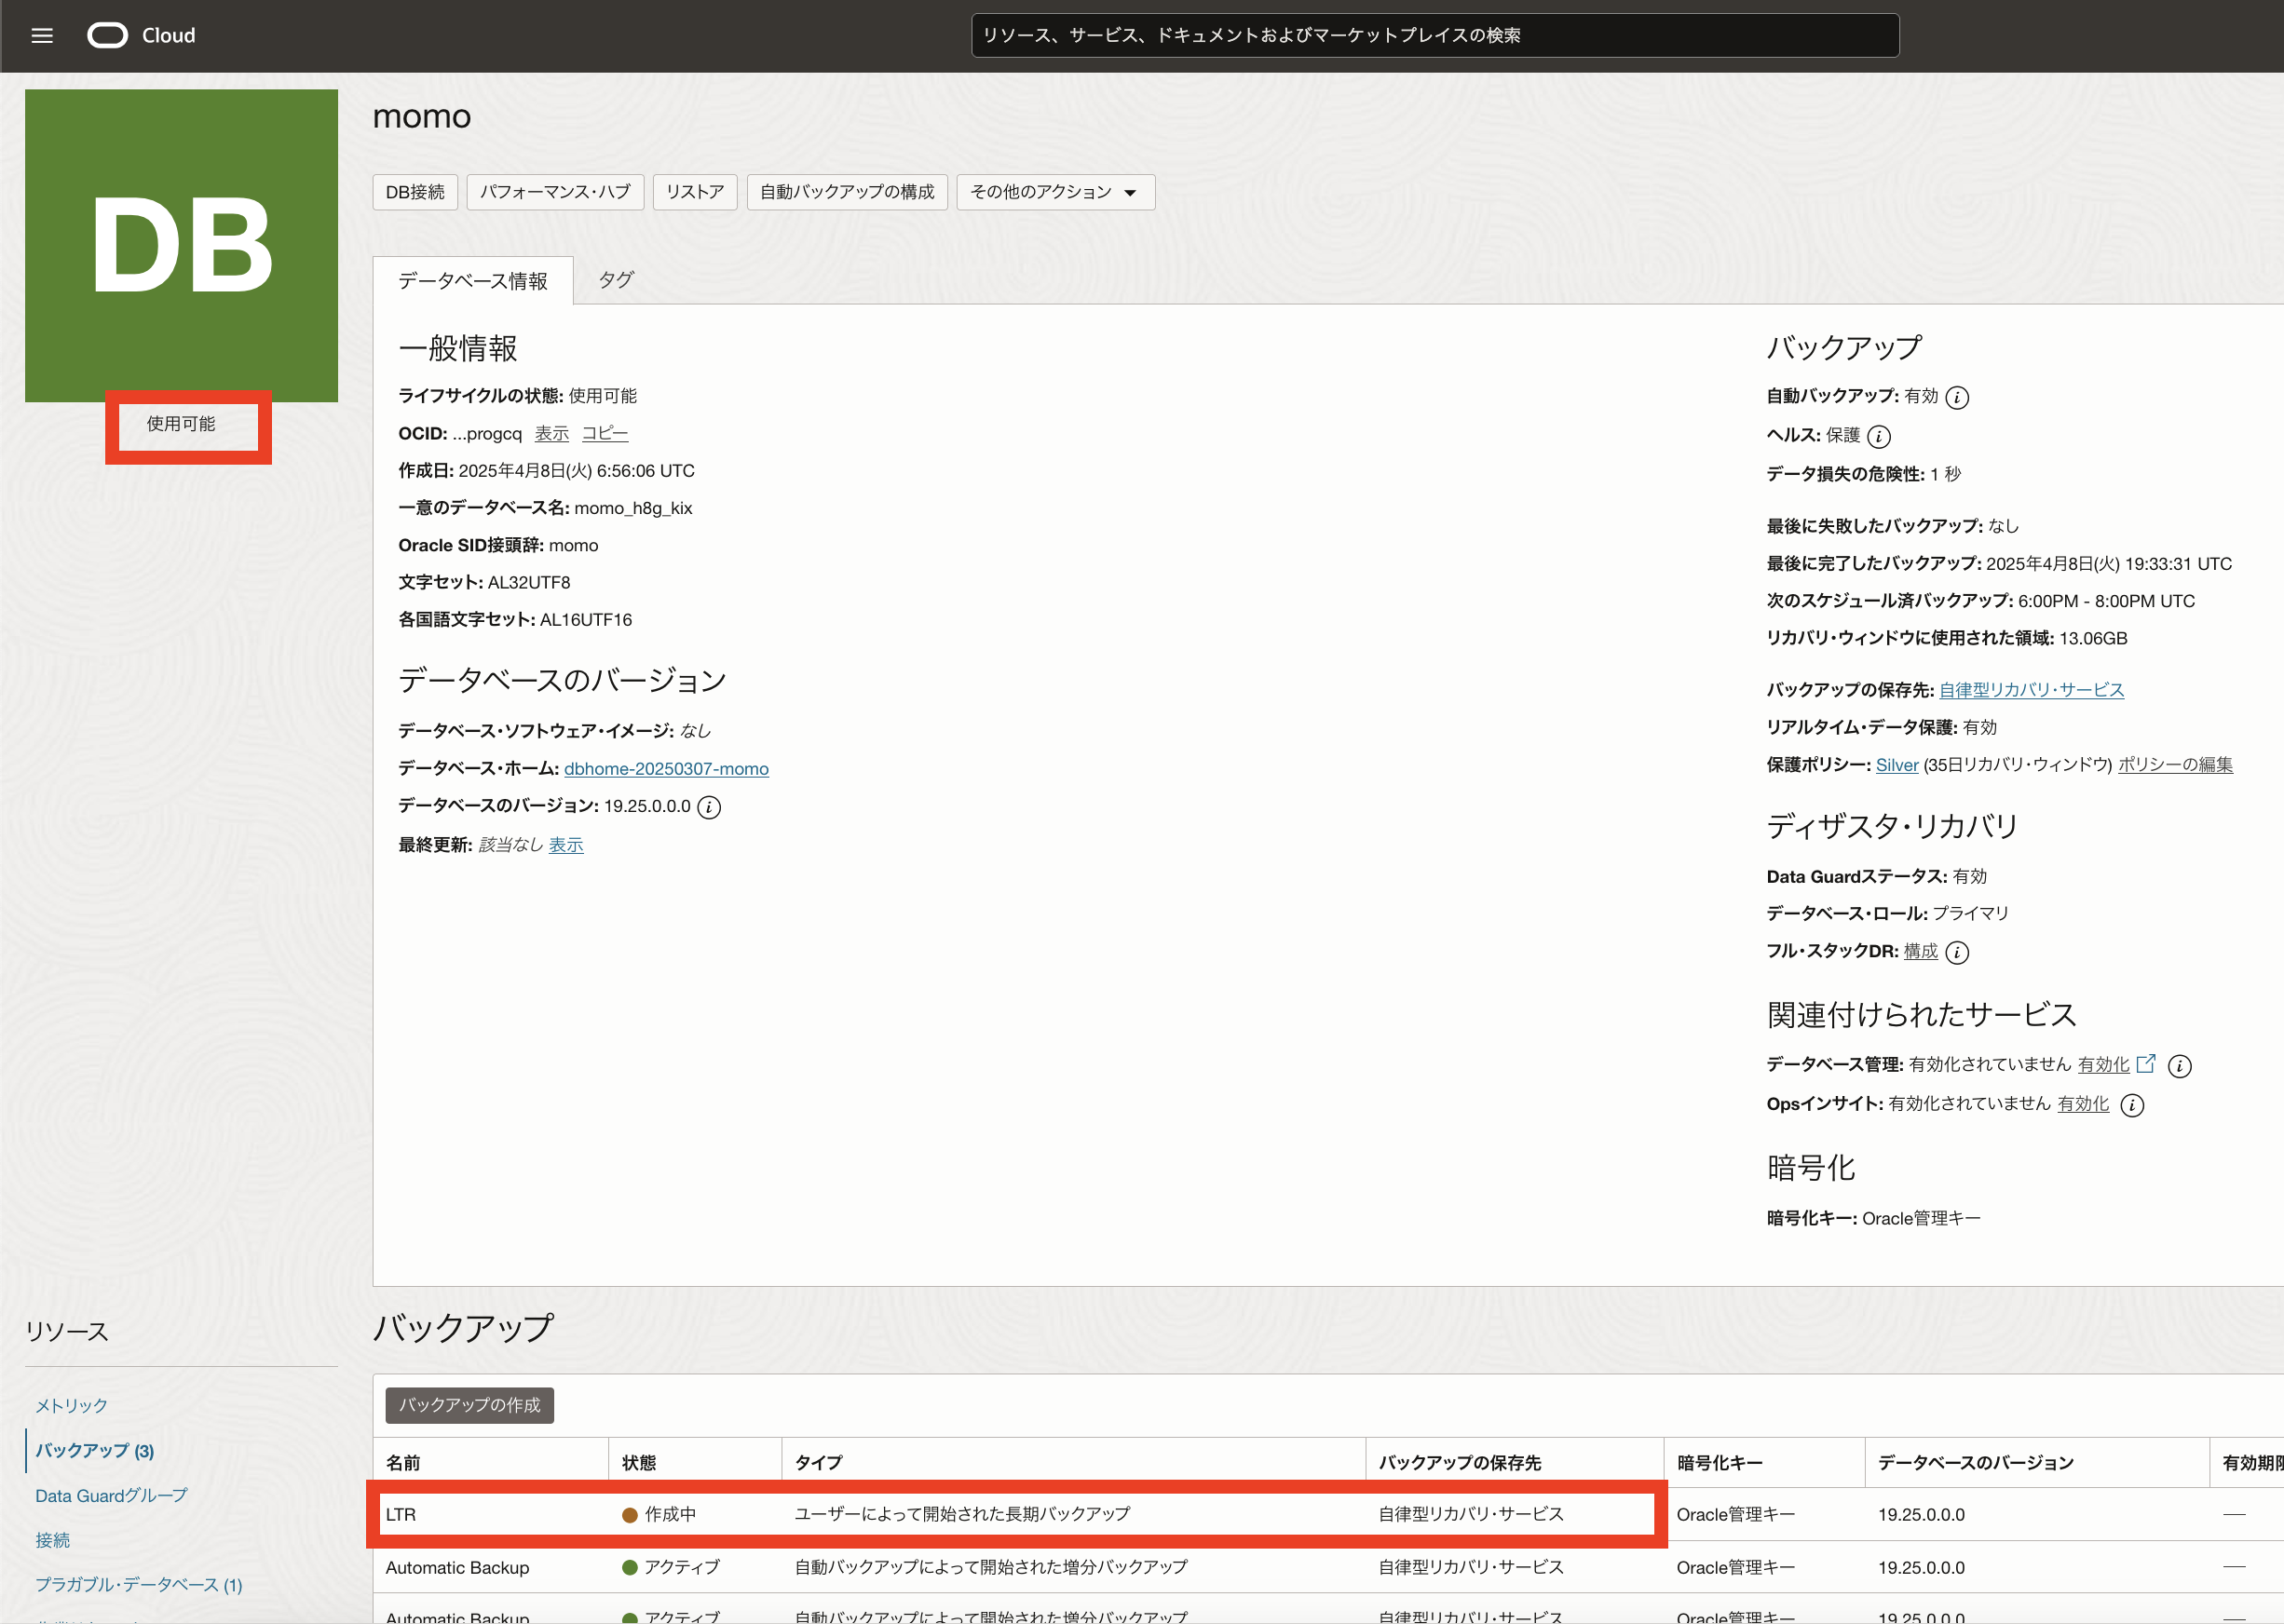Viewport: 2284px width, 1624px height.
Task: Click 自動バックアップの構成 button
Action: tap(848, 192)
